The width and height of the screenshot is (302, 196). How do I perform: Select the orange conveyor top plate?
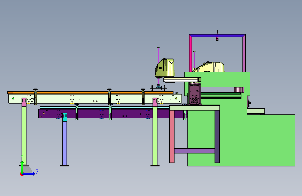[x=90, y=93]
